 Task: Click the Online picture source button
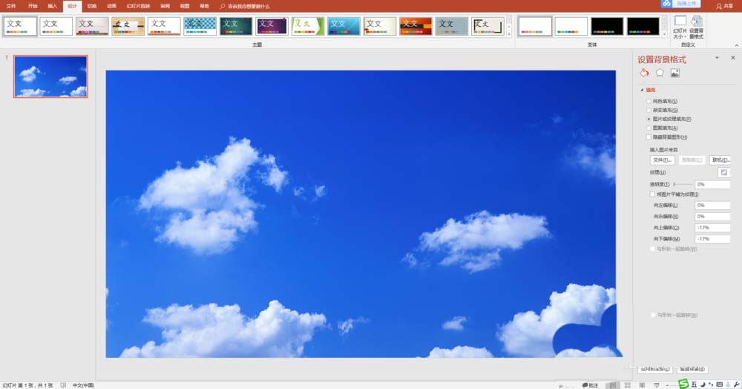click(720, 160)
